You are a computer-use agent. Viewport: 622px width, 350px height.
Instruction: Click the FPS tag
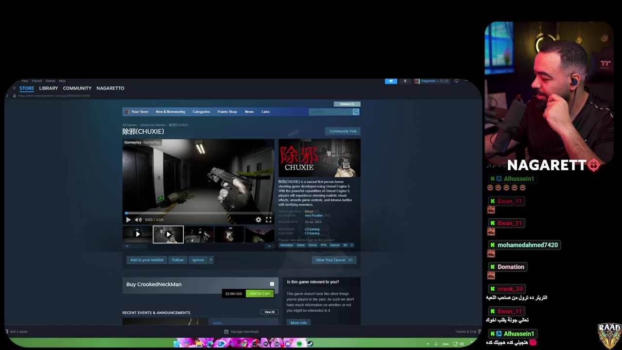click(324, 245)
